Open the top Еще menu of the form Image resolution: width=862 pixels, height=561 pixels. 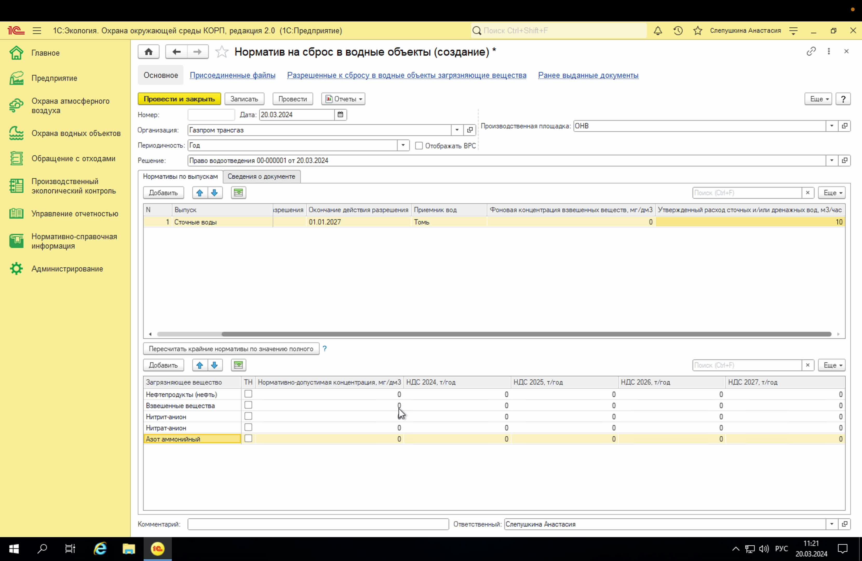pyautogui.click(x=818, y=99)
